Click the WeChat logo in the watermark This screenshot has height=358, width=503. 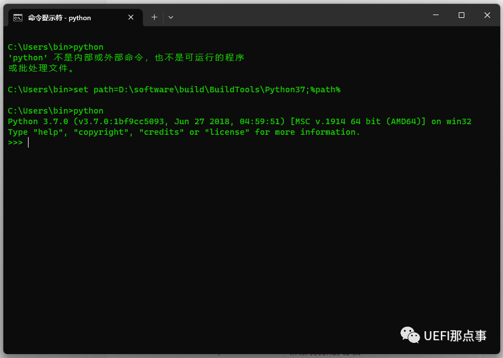[x=410, y=335]
